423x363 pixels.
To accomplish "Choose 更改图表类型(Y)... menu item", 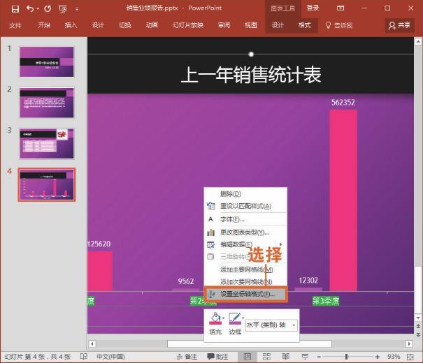I will click(245, 232).
